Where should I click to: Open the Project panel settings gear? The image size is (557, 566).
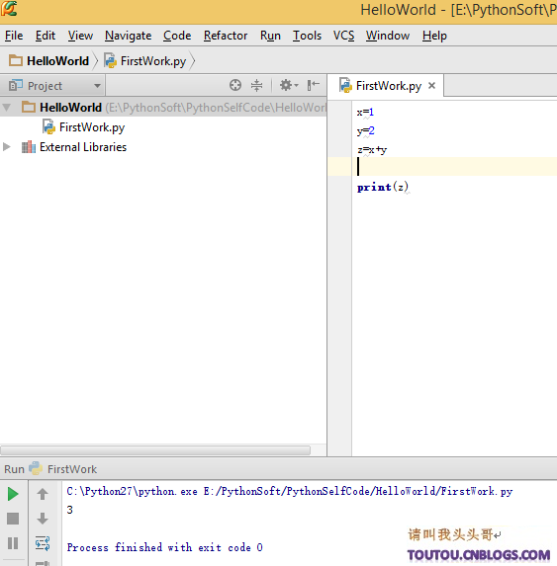pos(289,86)
